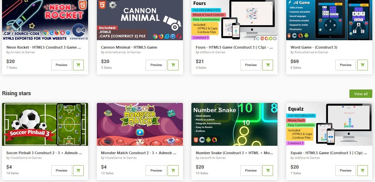Add Monster Match to cart
The image size is (375, 182).
coord(173,170)
